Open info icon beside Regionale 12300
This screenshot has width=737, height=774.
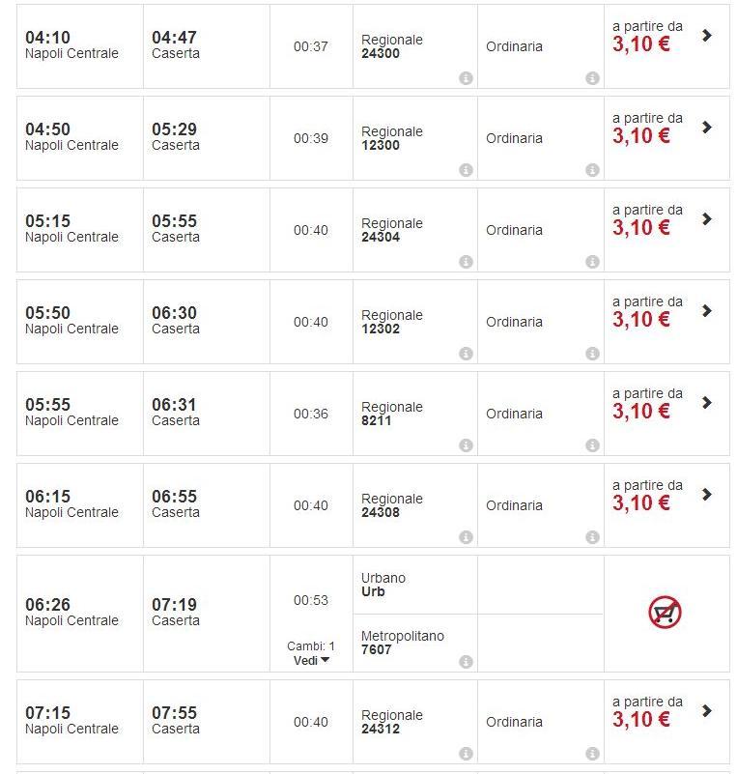click(466, 170)
